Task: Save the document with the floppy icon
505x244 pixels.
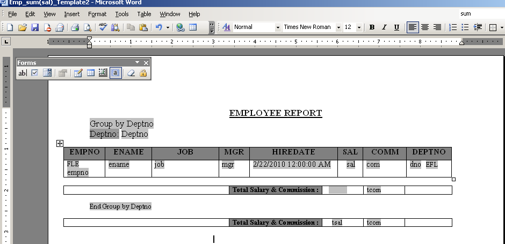Action: [x=35, y=28]
